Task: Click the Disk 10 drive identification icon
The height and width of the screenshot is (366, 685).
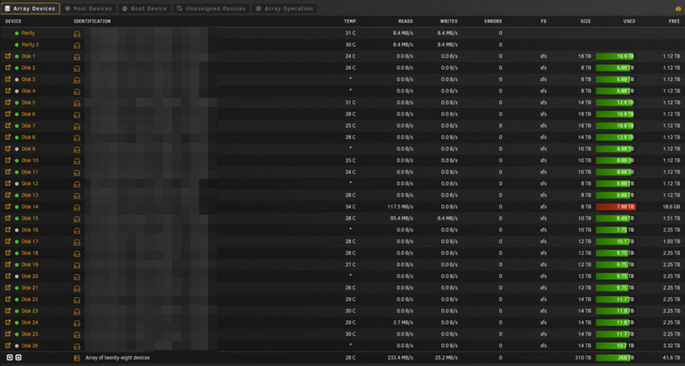Action: [x=77, y=161]
